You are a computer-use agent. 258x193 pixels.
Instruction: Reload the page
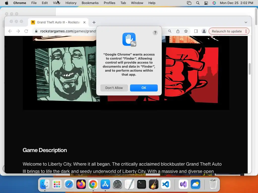point(26,31)
